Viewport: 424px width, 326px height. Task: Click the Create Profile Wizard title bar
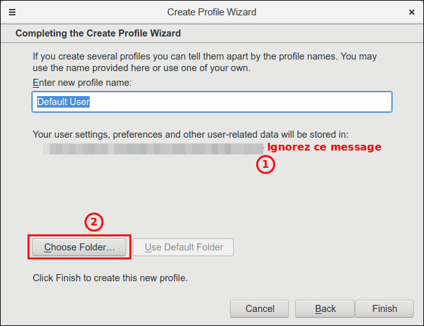click(211, 12)
